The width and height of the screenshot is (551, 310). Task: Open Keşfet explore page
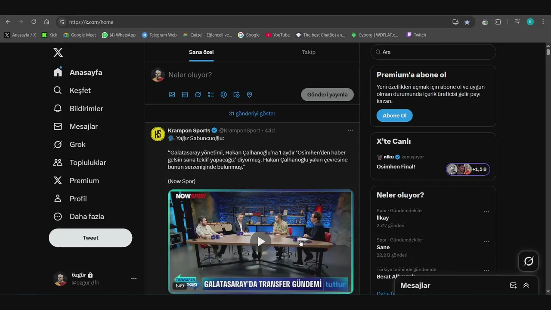point(72,90)
